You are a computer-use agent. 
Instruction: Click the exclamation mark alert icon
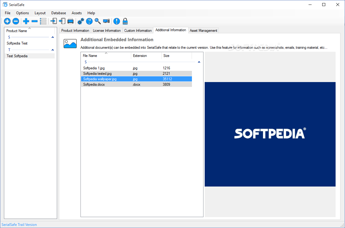pyautogui.click(x=117, y=21)
